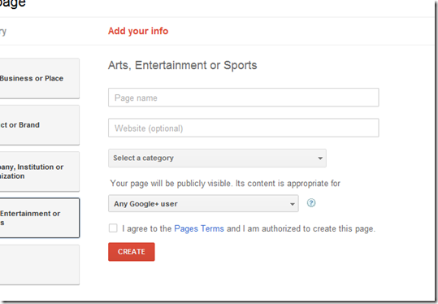
Task: Click the publicly visible notice text
Action: (225, 184)
